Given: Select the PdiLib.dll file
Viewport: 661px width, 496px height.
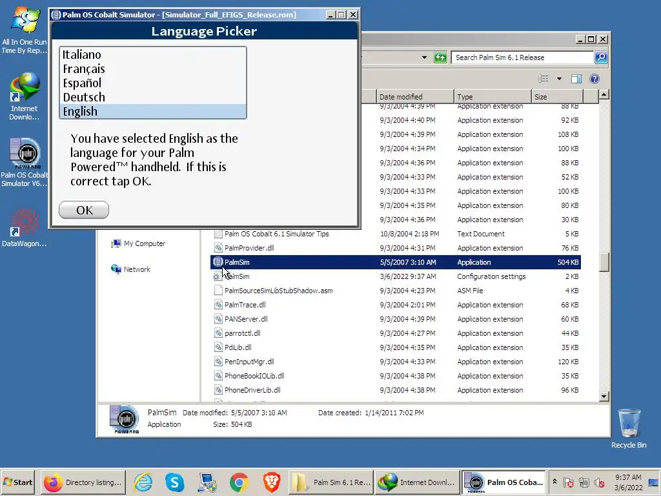Looking at the screenshot, I should tap(396, 347).
